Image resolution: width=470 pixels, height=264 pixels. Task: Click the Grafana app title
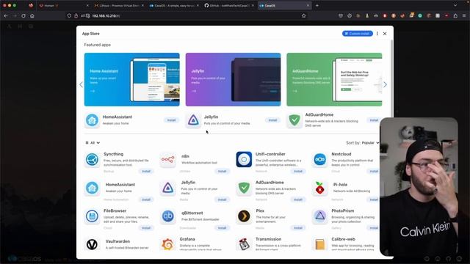[x=187, y=239]
